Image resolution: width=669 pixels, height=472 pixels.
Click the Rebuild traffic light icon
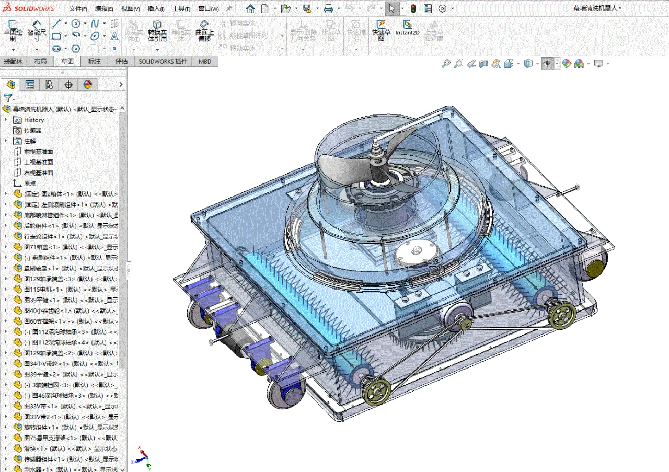coord(413,8)
